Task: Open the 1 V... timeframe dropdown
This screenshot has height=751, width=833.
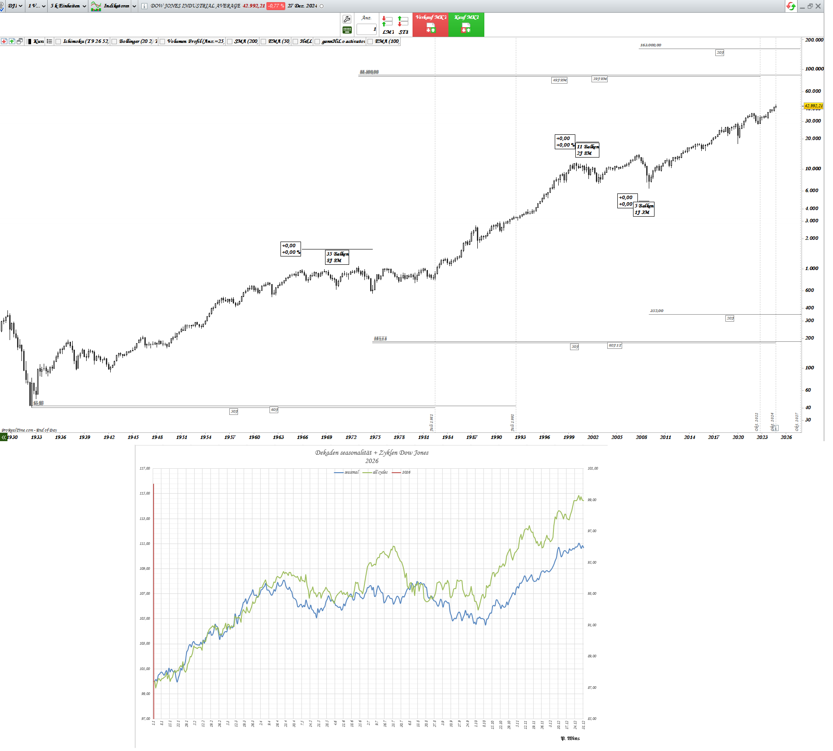Action: pyautogui.click(x=37, y=6)
